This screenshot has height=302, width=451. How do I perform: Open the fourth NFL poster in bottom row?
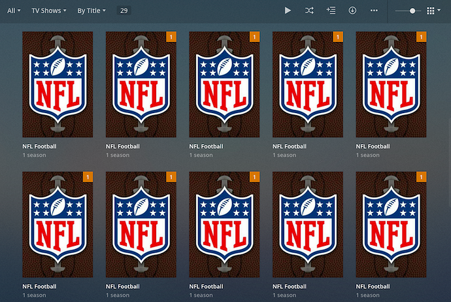(x=308, y=224)
